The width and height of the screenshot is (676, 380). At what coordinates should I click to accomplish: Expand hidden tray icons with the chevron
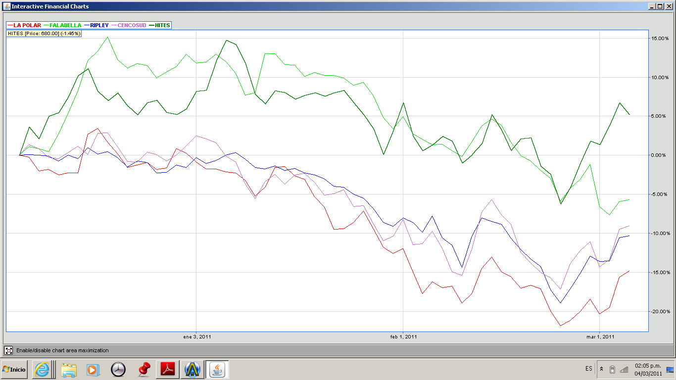click(601, 369)
